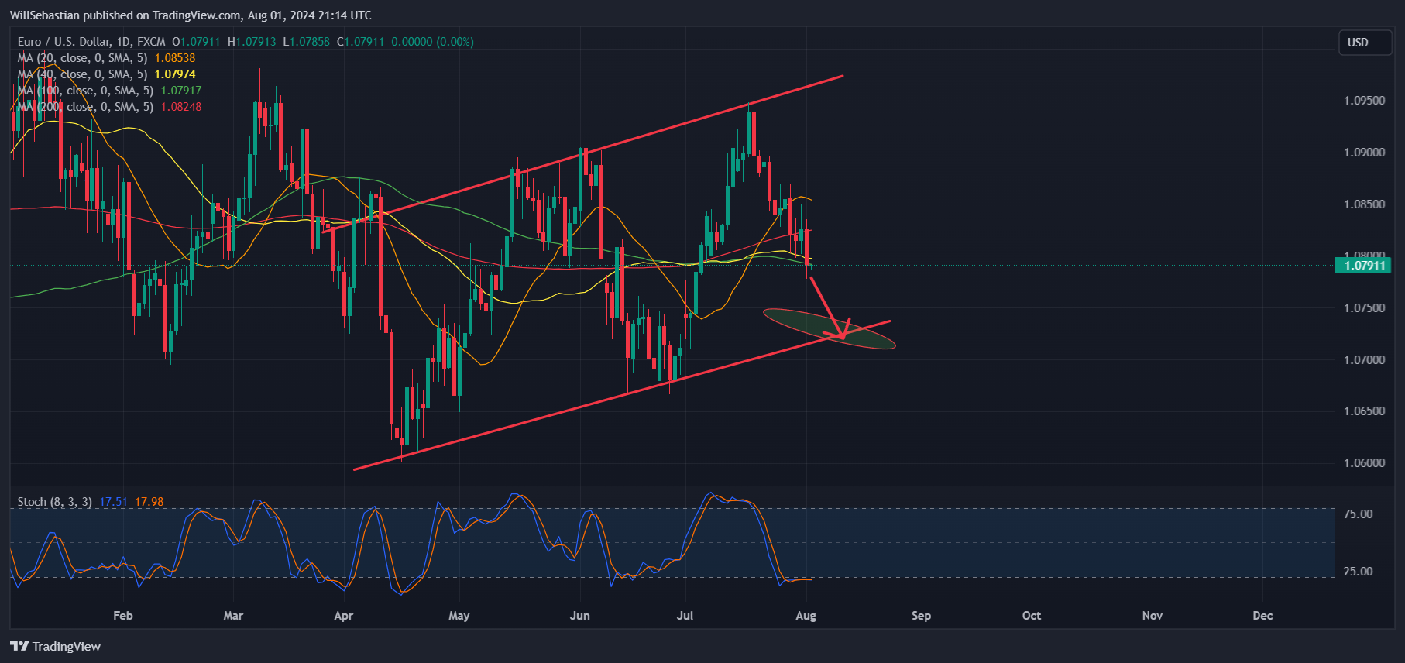The image size is (1405, 663).
Task: Click the Oct label on time axis
Action: click(x=1032, y=616)
